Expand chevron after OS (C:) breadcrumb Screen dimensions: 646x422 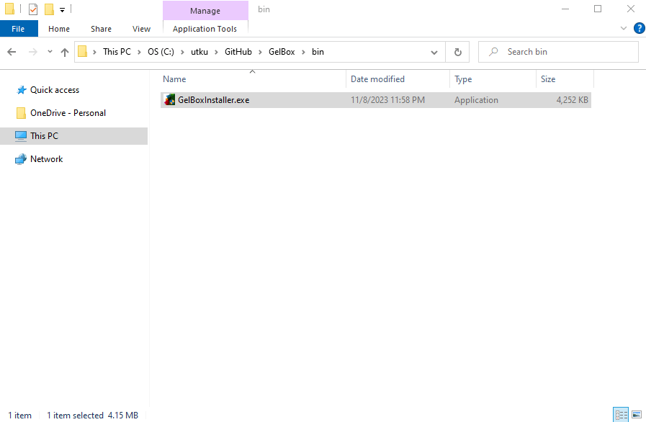click(182, 52)
